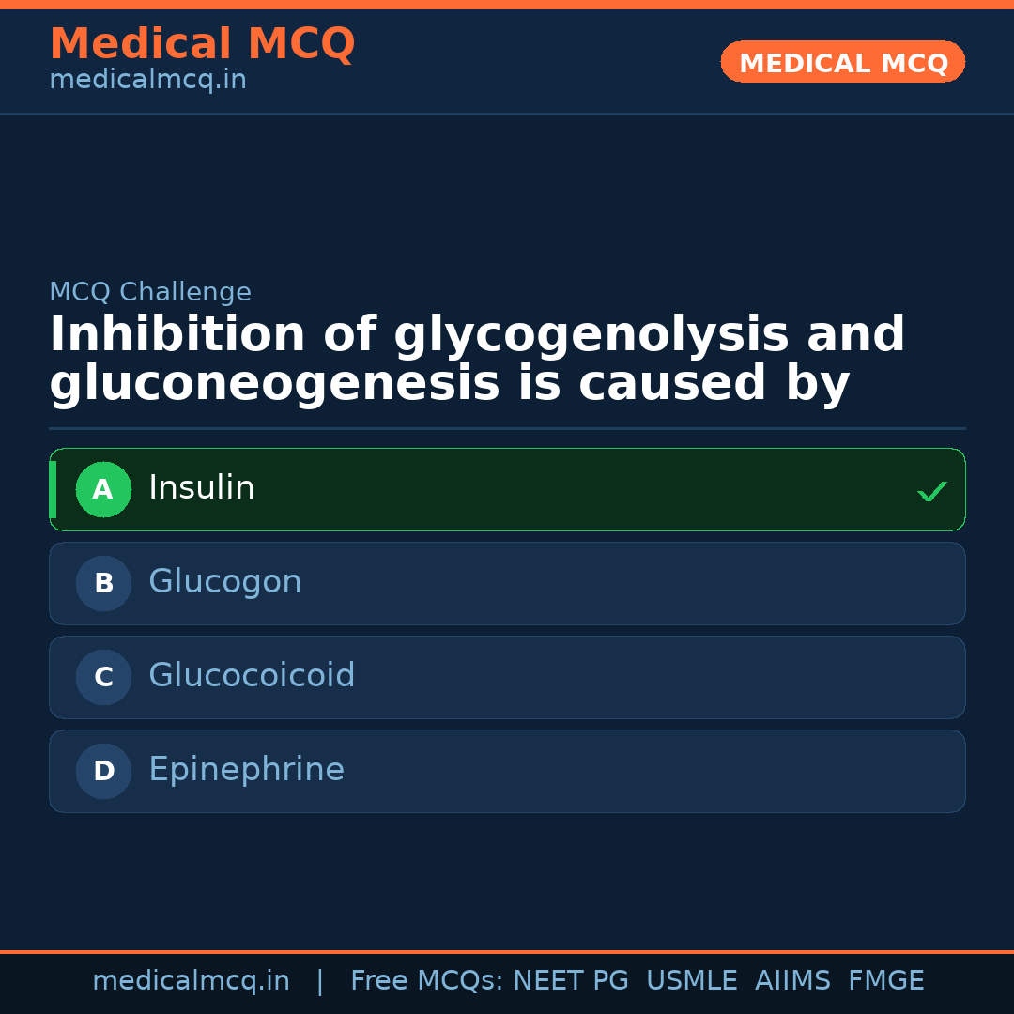Click "FMGE" in the footer
Screen dimensions: 1014x1014
[885, 981]
